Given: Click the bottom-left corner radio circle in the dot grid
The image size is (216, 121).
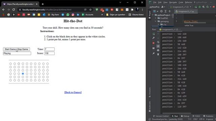Looking at the screenshot, I should (x=10, y=80).
